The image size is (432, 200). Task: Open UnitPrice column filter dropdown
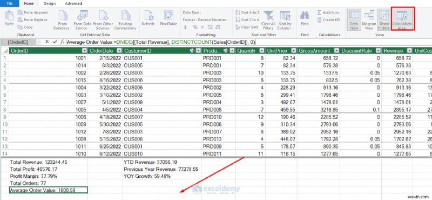tap(294, 51)
